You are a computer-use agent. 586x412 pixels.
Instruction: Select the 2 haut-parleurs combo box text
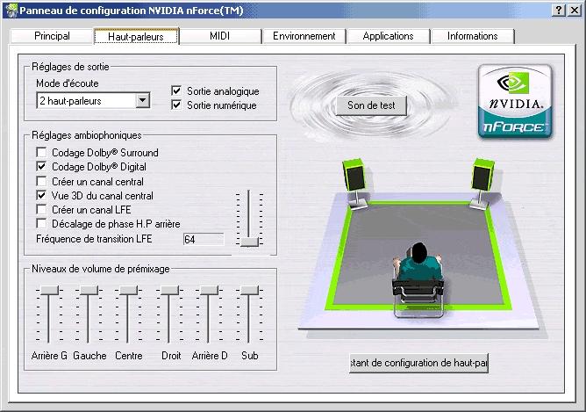click(71, 101)
